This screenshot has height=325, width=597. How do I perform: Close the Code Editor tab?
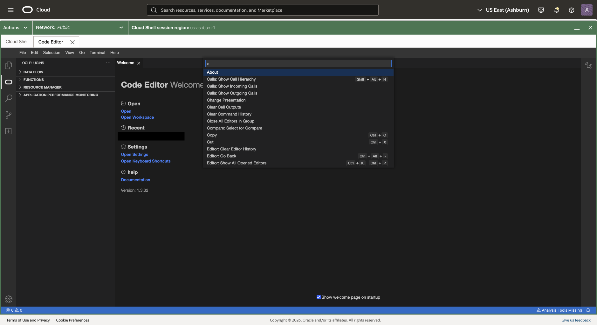coord(72,42)
